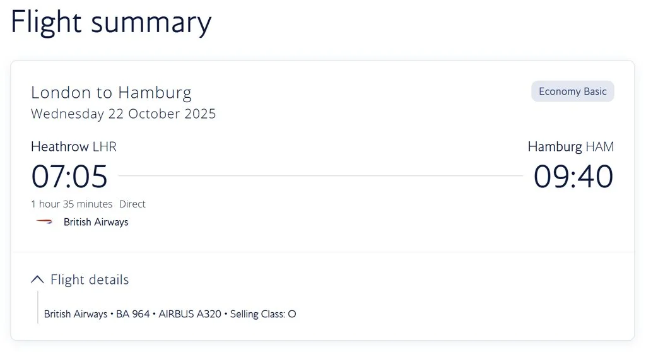Screen dimensions: 646x352
Task: Click the London to Hamburg title
Action: coord(111,92)
